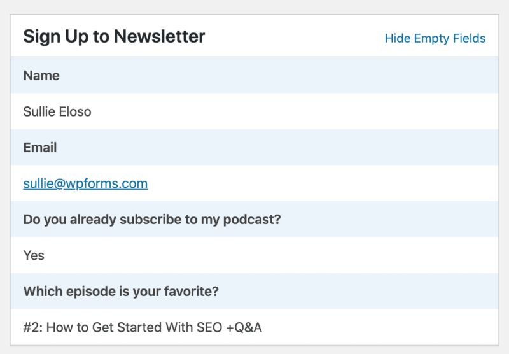This screenshot has width=509, height=354.
Task: Click the podcast subscription question label
Action: [x=152, y=220]
